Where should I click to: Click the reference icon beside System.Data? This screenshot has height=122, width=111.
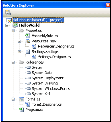[x=28, y=73]
